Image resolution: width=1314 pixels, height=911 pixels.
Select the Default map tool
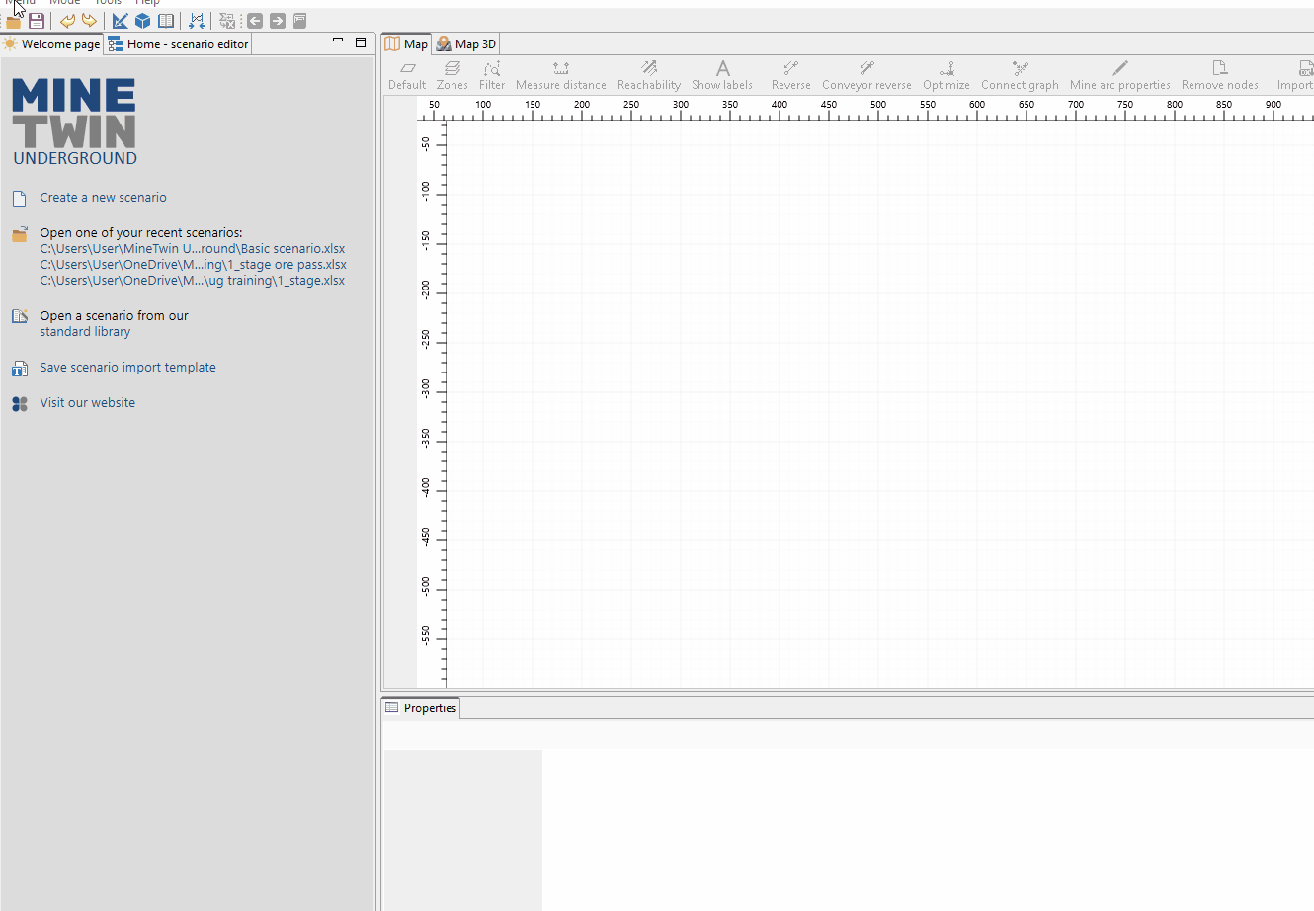click(407, 75)
